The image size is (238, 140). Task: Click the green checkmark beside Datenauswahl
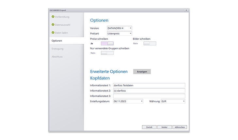[53, 24]
